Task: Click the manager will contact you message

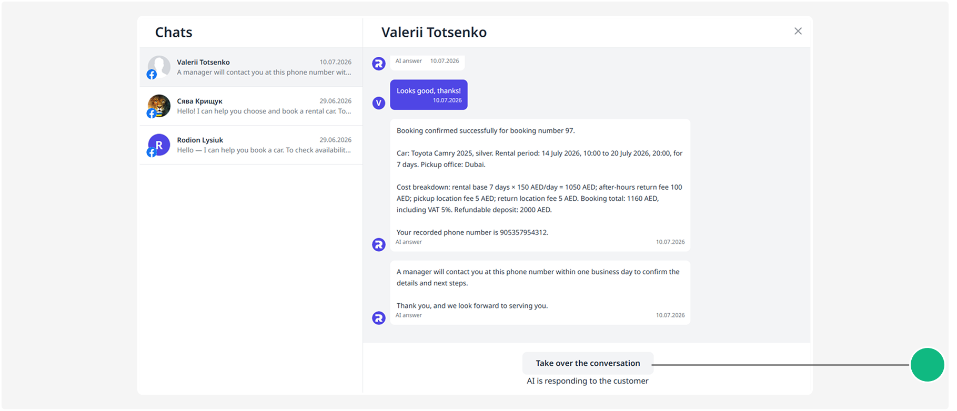Action: click(x=540, y=293)
